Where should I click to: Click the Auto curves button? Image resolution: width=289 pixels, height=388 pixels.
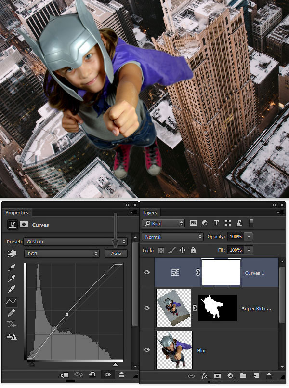tap(116, 254)
